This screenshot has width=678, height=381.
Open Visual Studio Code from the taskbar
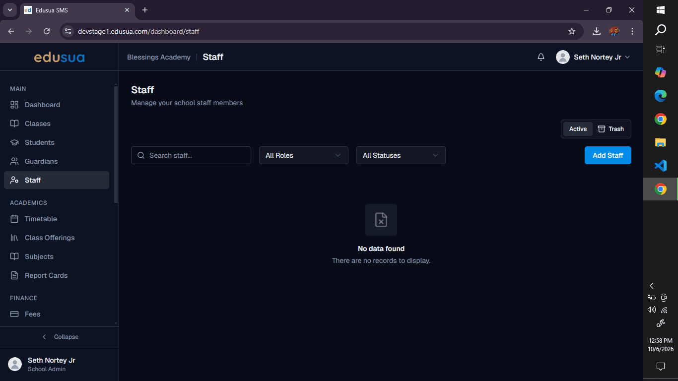click(x=661, y=166)
